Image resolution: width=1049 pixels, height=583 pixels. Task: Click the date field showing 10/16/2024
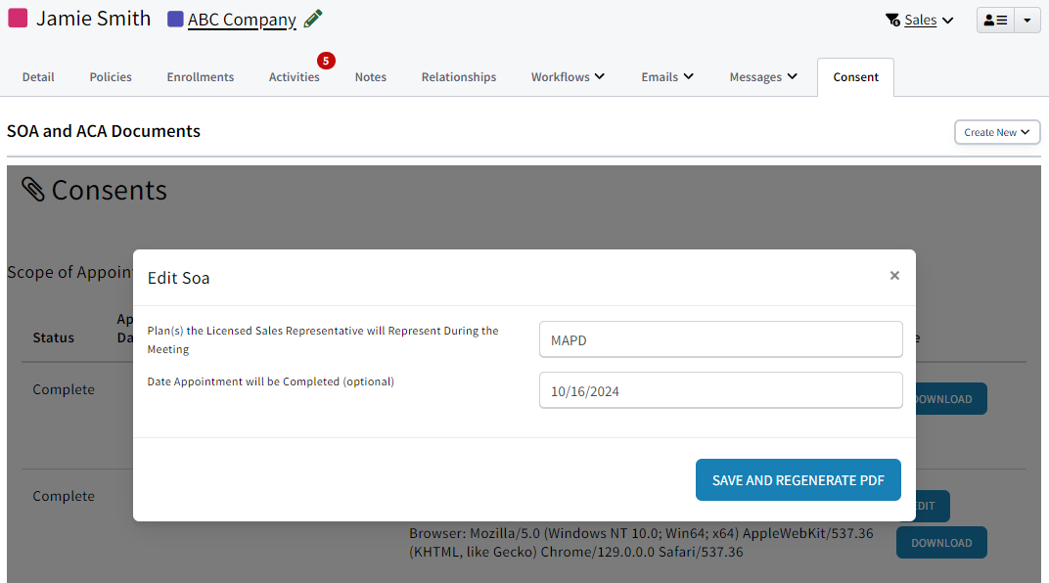coord(720,390)
